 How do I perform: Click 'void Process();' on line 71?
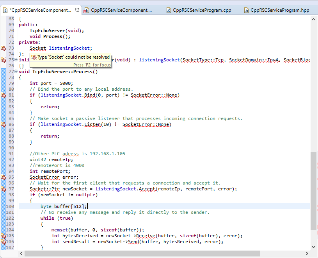(50, 36)
